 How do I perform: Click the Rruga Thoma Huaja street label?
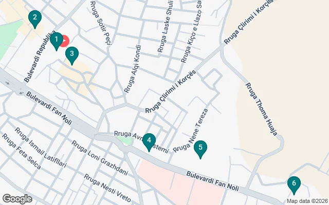click(262, 109)
